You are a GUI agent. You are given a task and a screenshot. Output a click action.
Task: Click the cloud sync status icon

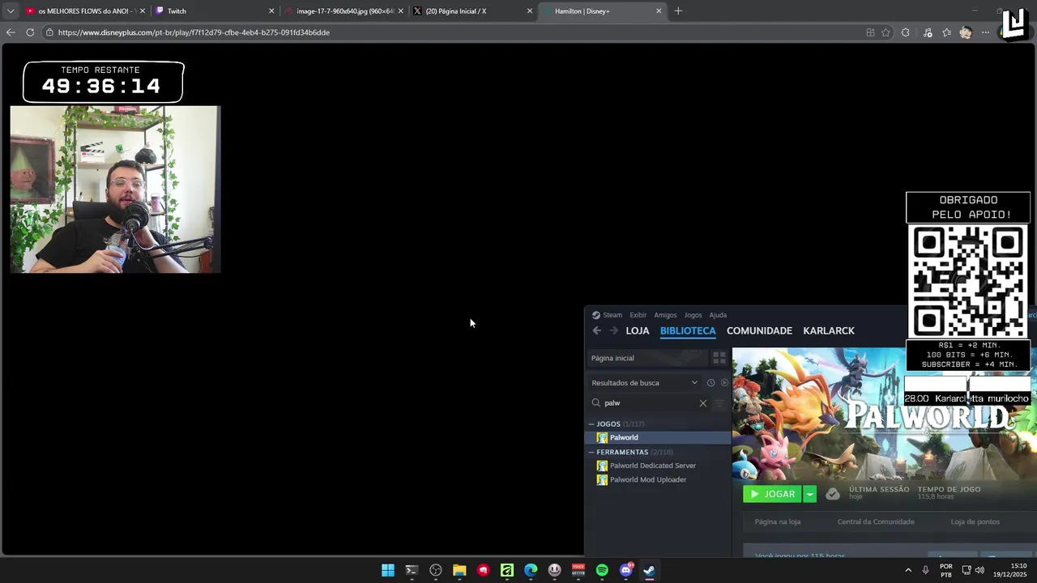(833, 494)
